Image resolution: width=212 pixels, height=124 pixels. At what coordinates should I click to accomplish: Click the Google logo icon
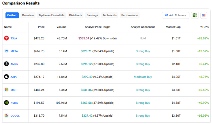click(x=6, y=116)
